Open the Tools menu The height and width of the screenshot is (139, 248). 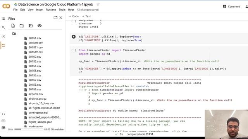(62, 10)
